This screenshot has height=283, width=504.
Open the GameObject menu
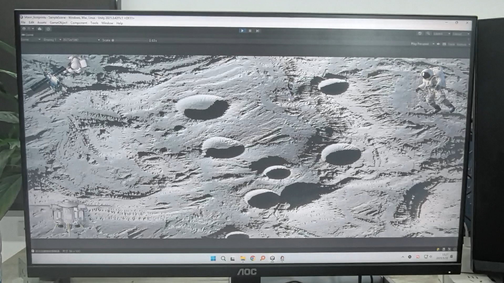coord(58,23)
